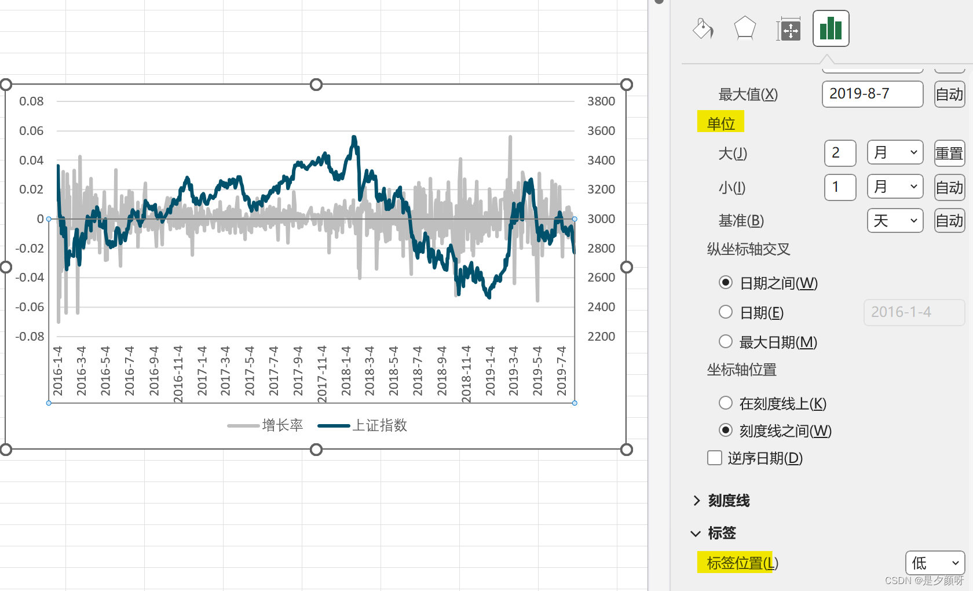Click the 最大值(X) label

(x=748, y=94)
